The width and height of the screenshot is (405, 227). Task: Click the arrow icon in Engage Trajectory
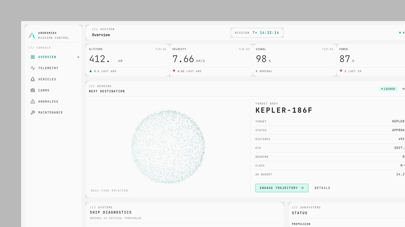[x=302, y=188]
